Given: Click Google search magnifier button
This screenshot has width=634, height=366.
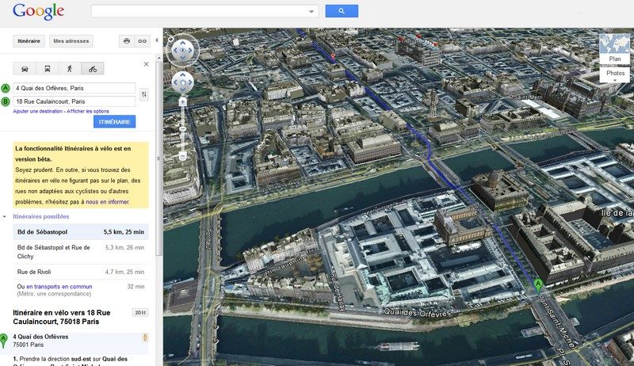Looking at the screenshot, I should point(342,11).
